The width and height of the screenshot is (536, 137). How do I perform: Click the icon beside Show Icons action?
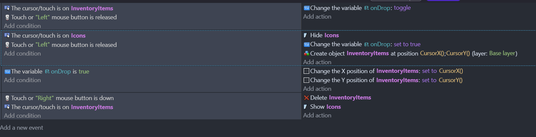click(305, 107)
